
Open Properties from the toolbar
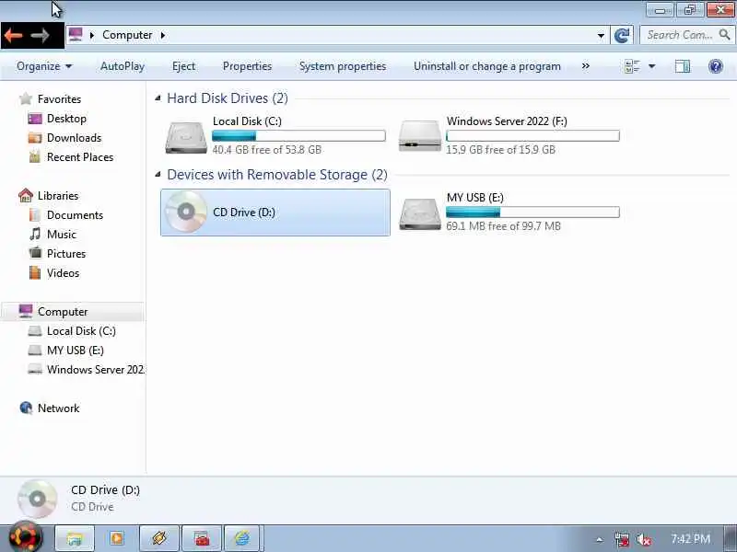pos(247,66)
